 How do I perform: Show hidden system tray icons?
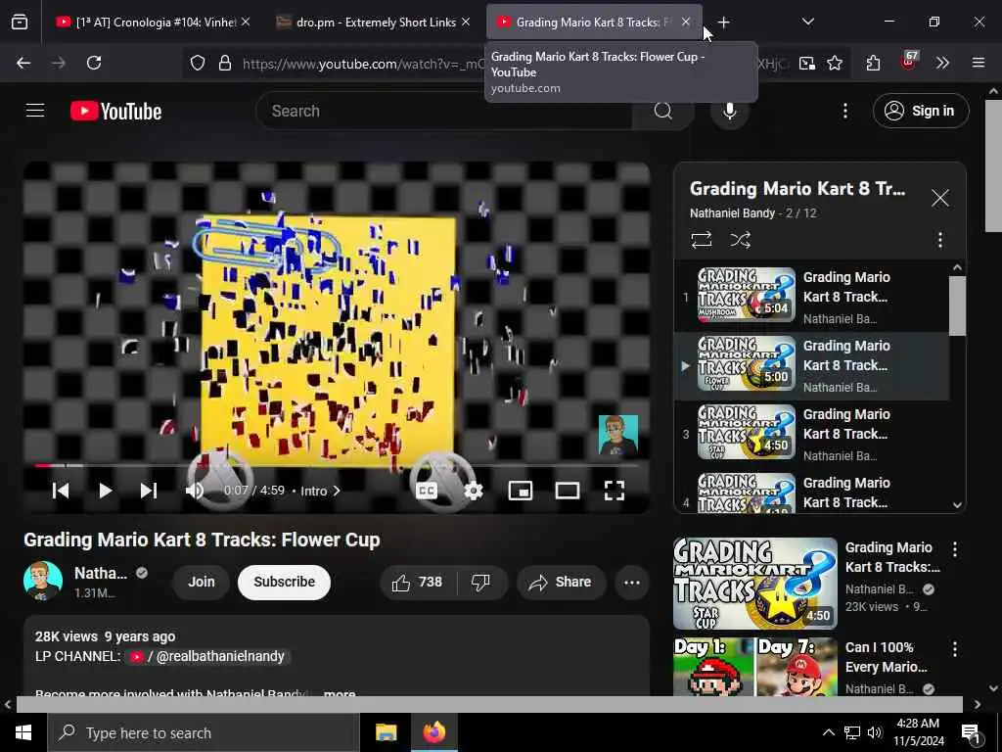828,732
